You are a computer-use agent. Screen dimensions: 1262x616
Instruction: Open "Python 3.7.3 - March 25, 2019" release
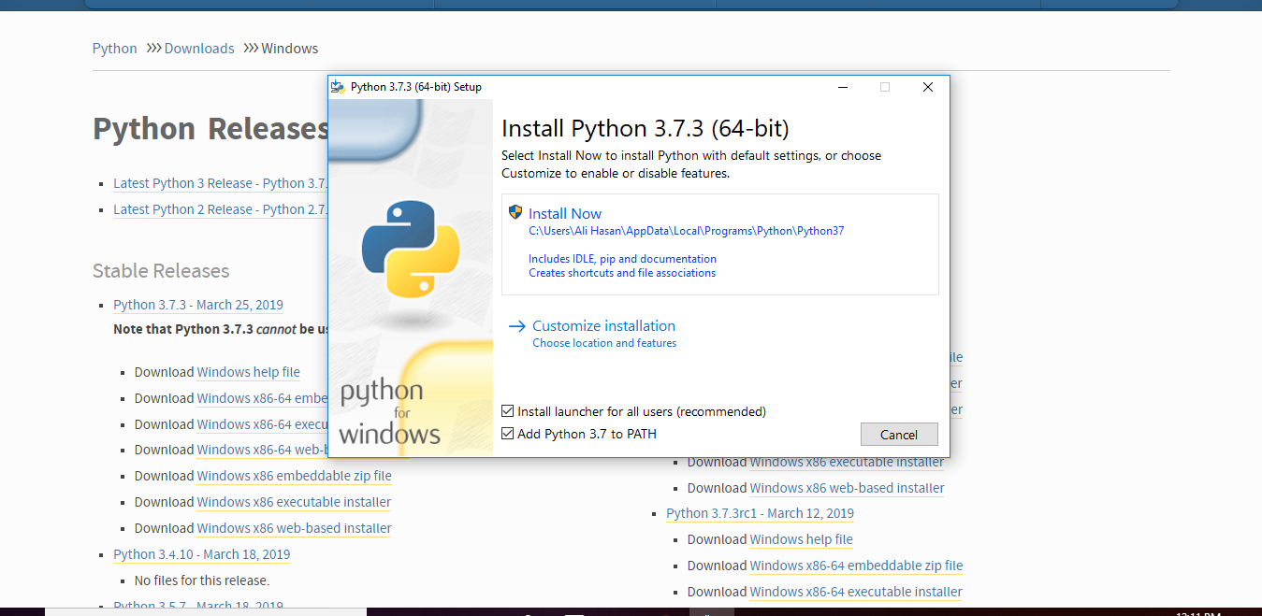197,304
